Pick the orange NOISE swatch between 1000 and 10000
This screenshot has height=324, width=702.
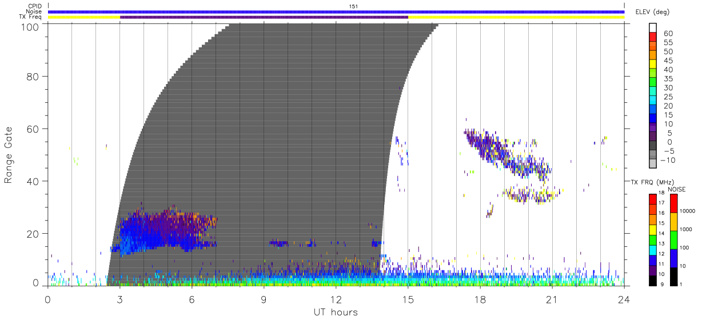(x=674, y=222)
